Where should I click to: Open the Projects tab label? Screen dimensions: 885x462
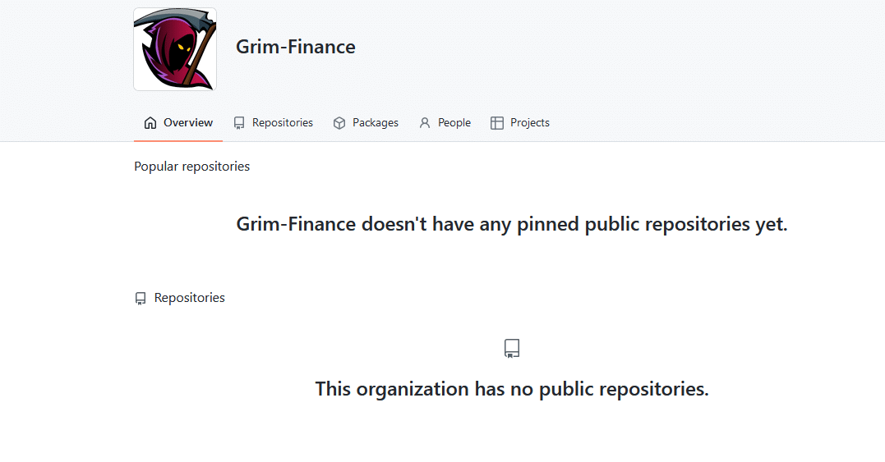click(x=529, y=122)
